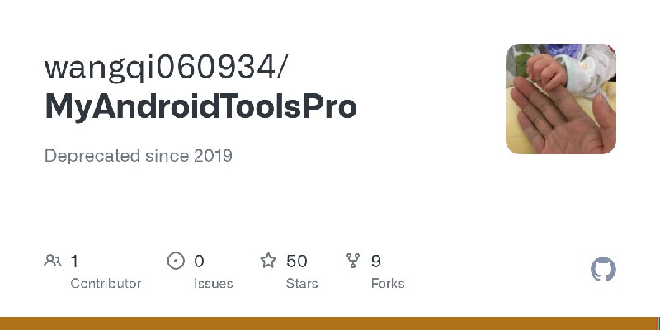Click the issues count 0

pos(199,262)
